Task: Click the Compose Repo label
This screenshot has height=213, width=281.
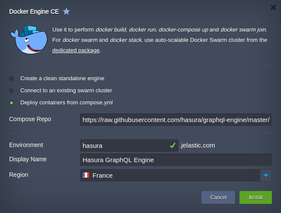Action: [30, 119]
